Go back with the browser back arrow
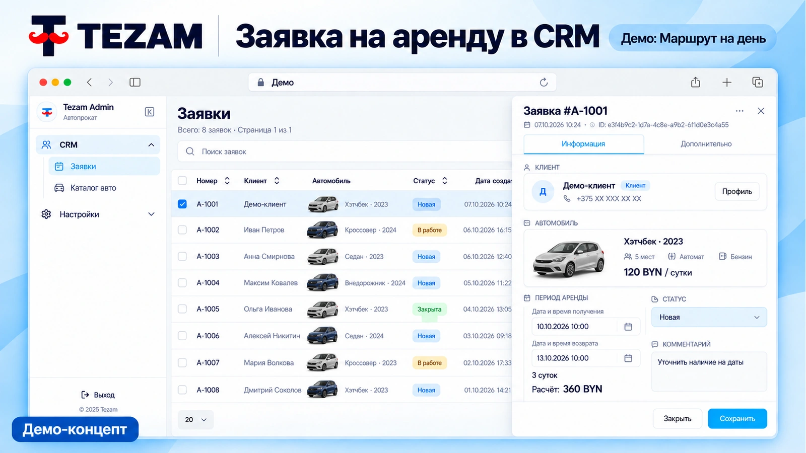806x453 pixels. coord(89,82)
